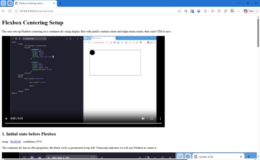
Task: Click the video time display 0:00 / 0:10
Action: pos(16,118)
